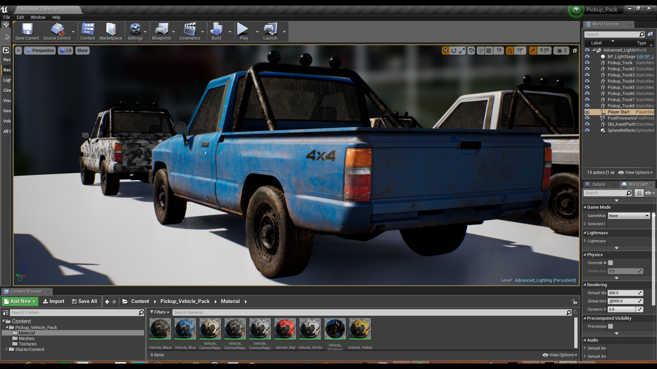Enable the Override World Gravity checkbox
Viewport: 657px width, 369px height.
coord(610,263)
